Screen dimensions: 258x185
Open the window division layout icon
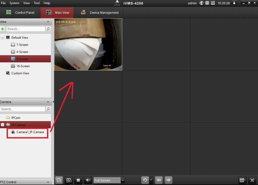[242, 180]
